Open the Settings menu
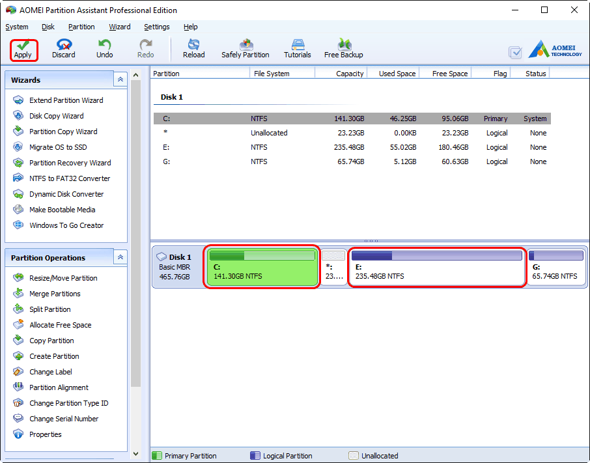590x463 pixels. (x=156, y=27)
